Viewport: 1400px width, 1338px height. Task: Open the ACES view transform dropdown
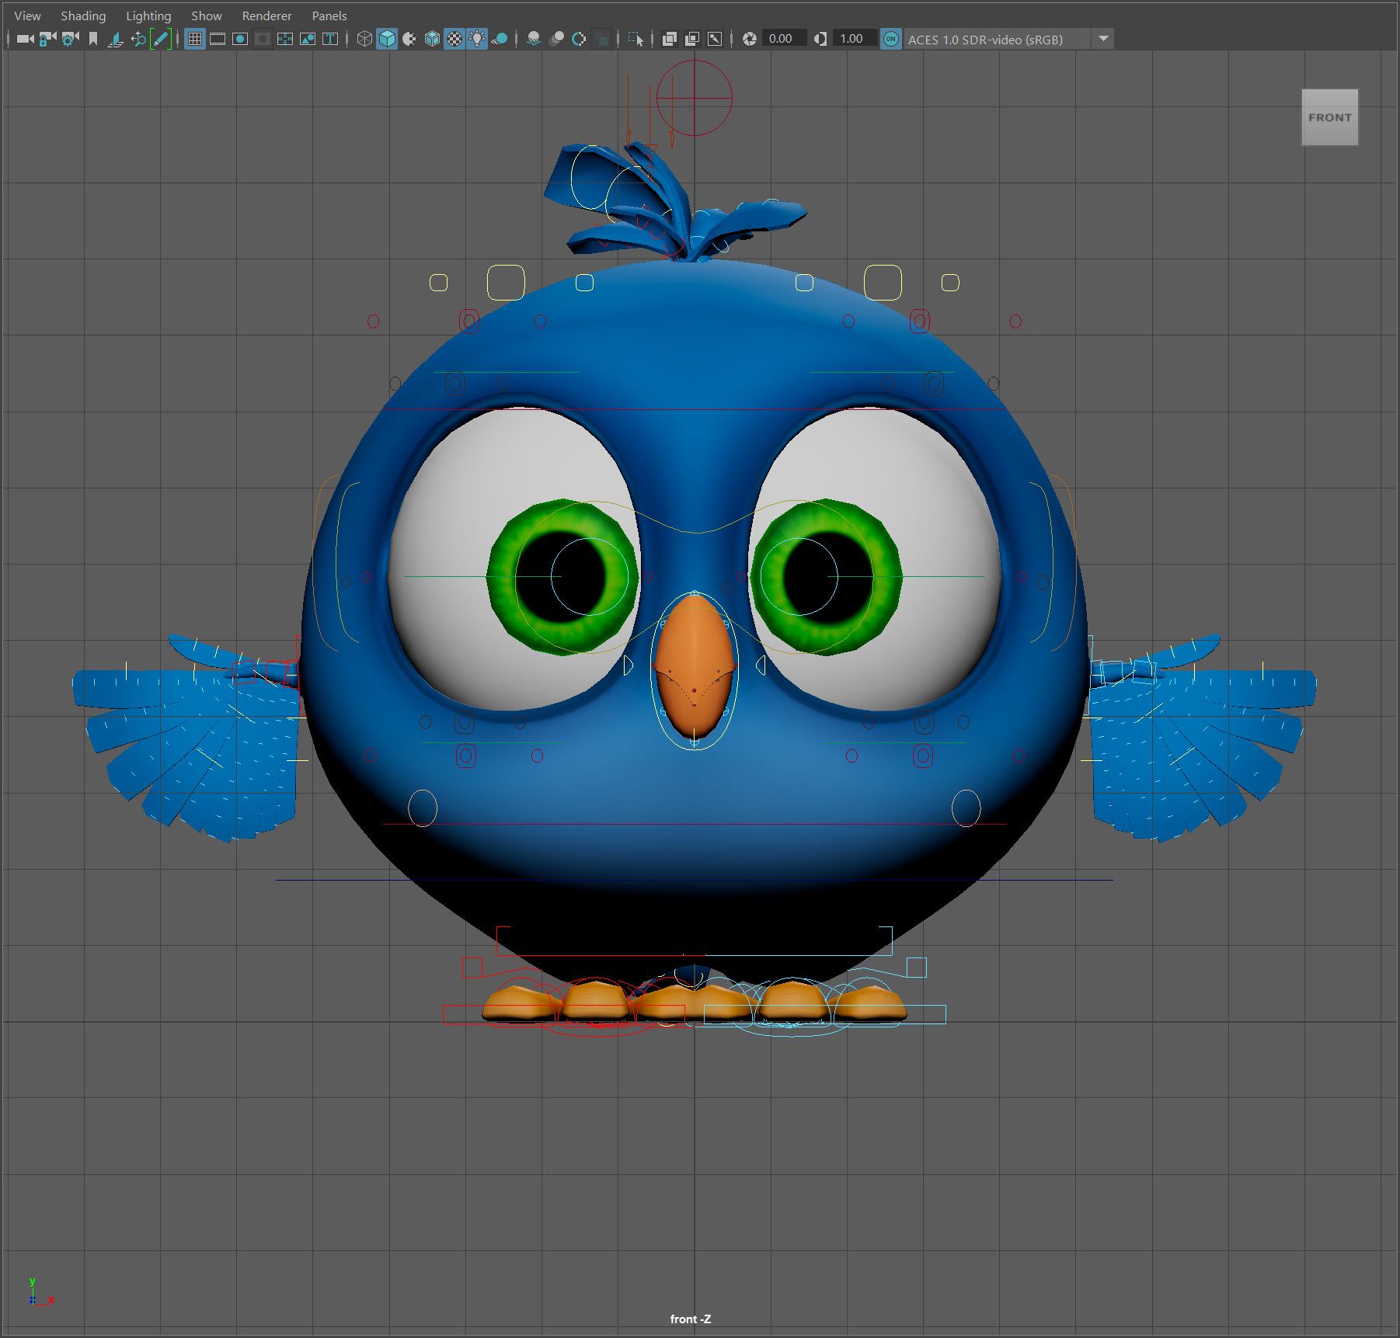1103,39
